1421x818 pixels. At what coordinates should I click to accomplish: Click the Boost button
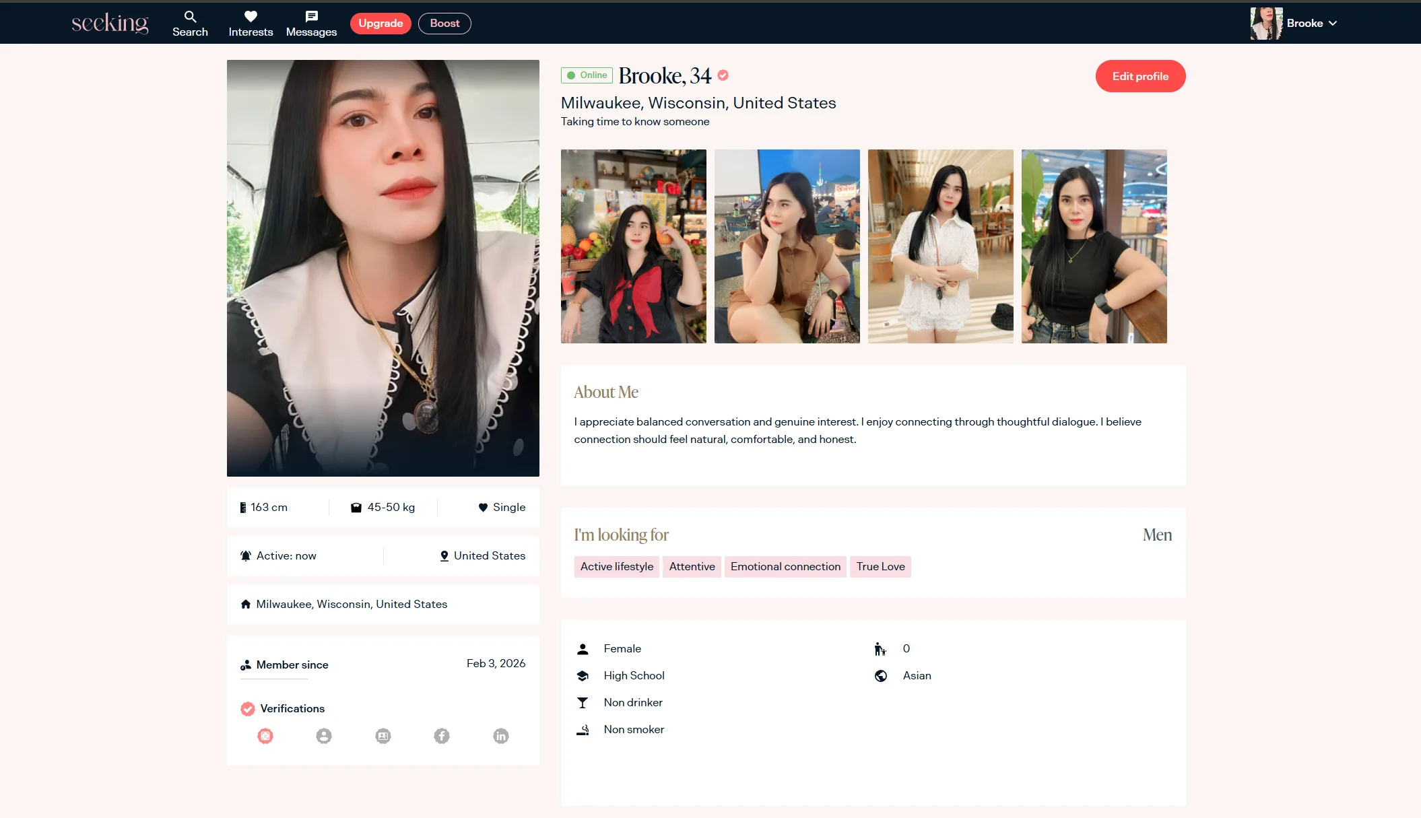point(444,24)
